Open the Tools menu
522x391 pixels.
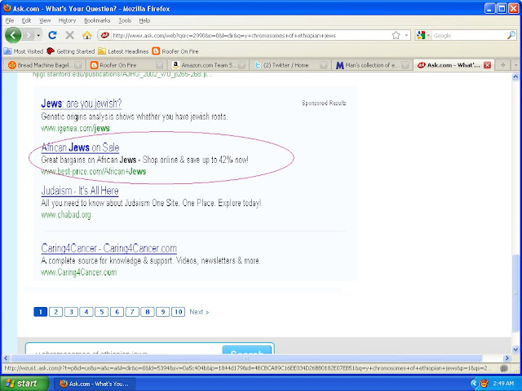(x=125, y=20)
